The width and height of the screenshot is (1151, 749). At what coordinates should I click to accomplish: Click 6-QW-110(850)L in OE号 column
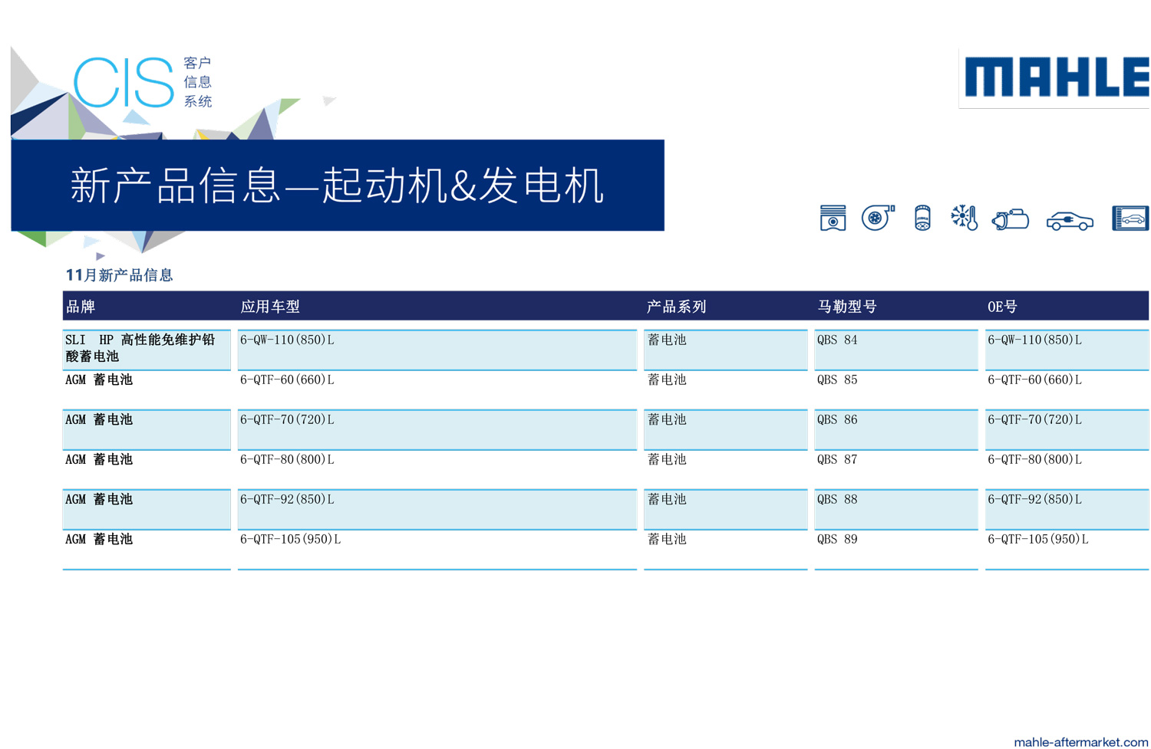click(1034, 340)
